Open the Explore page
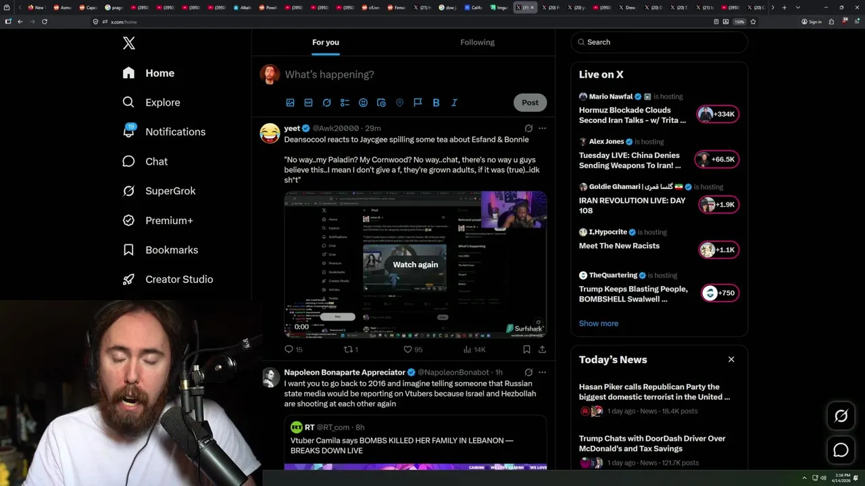Image resolution: width=865 pixels, height=486 pixels. click(x=151, y=103)
